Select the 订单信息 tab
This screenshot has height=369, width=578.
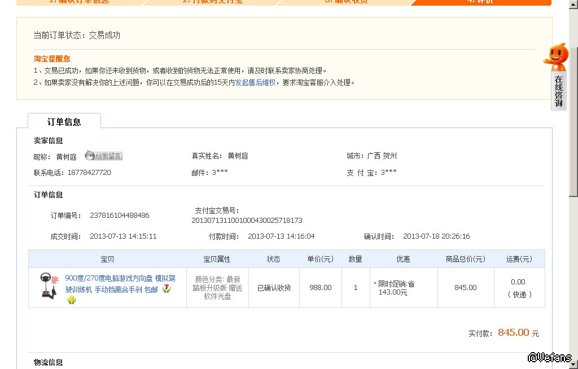64,122
